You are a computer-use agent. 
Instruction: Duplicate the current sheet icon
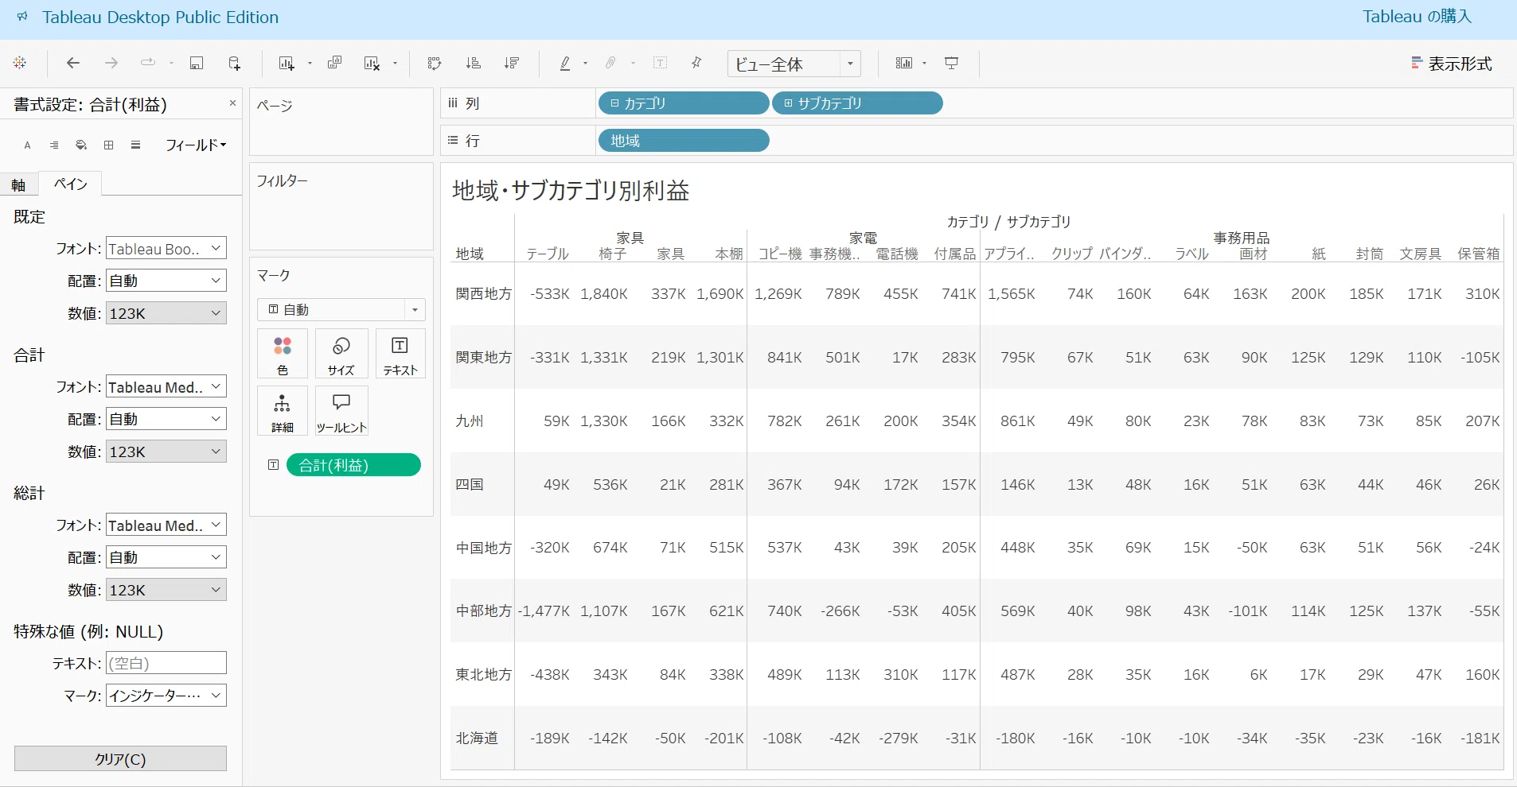(x=335, y=63)
